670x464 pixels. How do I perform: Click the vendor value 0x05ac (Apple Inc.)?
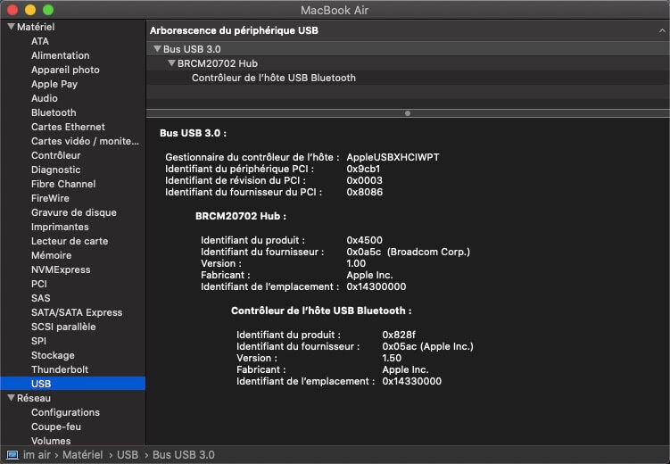[427, 346]
